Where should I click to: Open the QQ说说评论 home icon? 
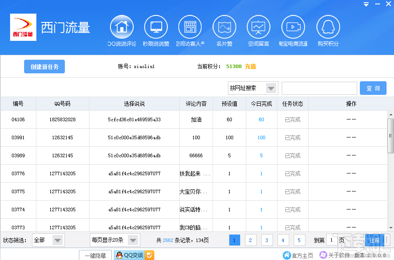pos(121,27)
